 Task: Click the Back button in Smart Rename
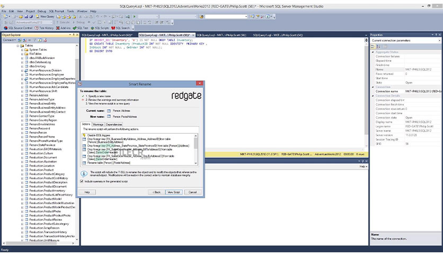pyautogui.click(x=157, y=192)
